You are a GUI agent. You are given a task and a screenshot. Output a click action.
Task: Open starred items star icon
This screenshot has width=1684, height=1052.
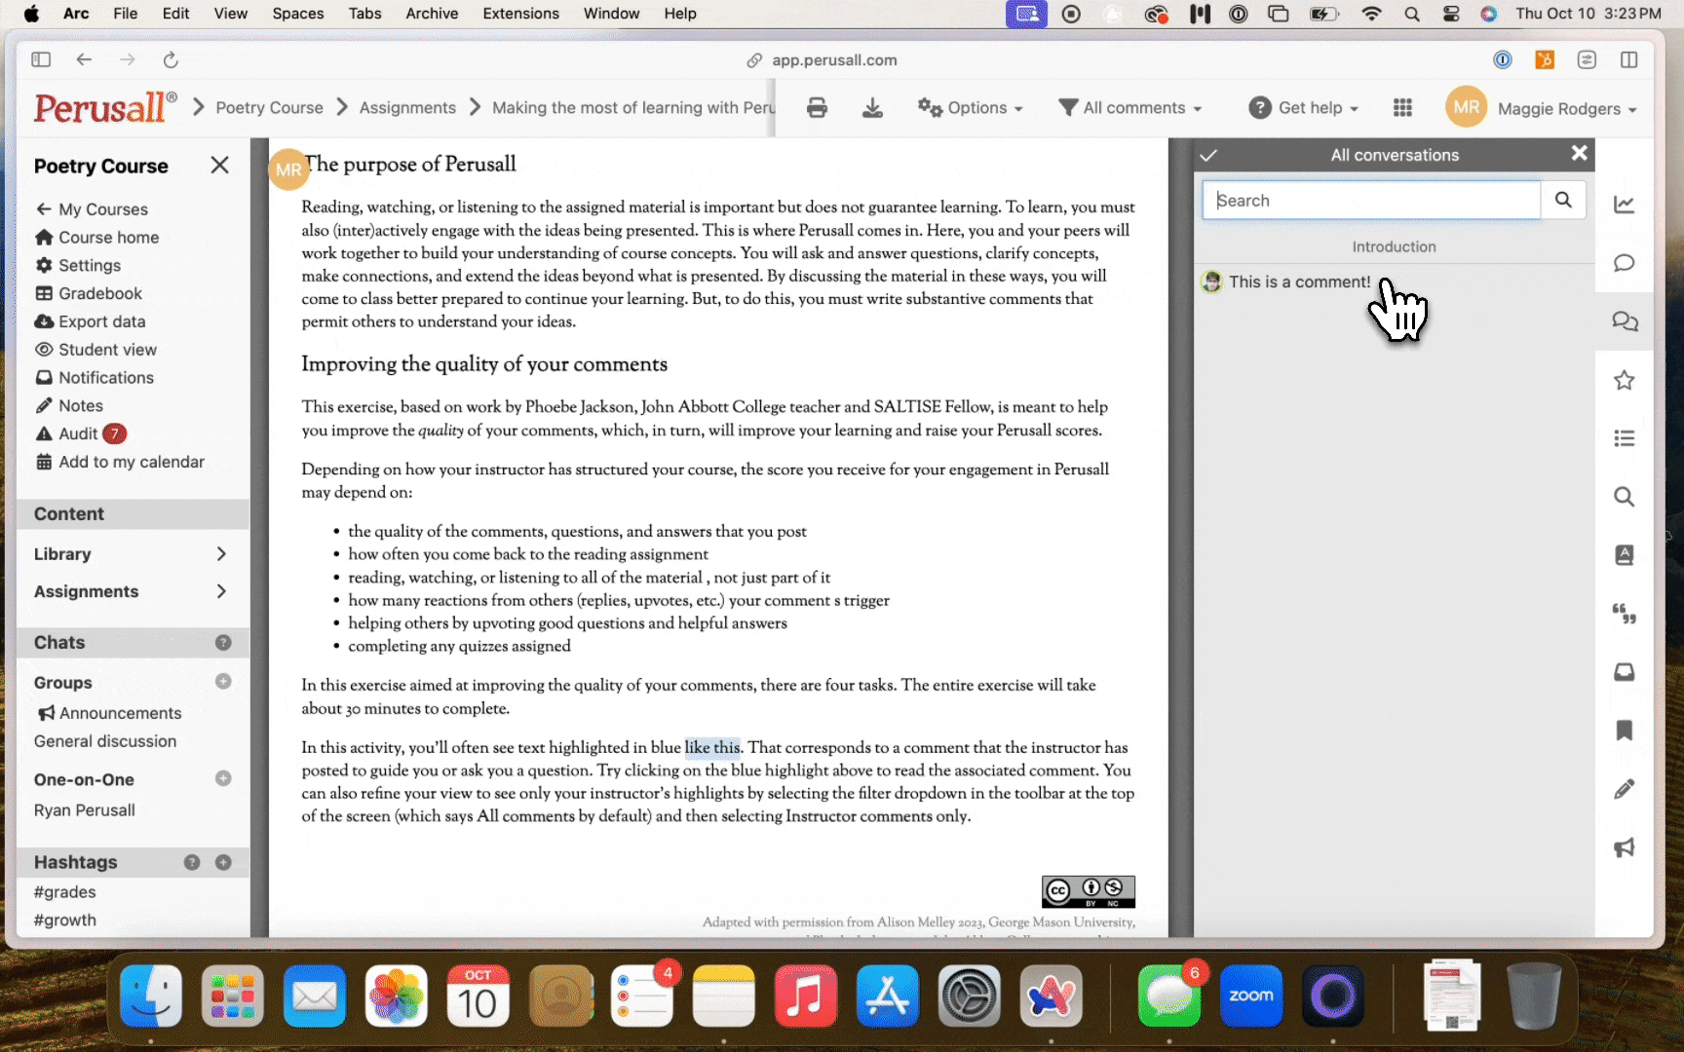[x=1624, y=380]
